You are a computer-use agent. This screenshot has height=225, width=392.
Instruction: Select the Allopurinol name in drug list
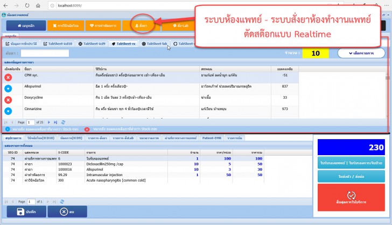coord(33,86)
